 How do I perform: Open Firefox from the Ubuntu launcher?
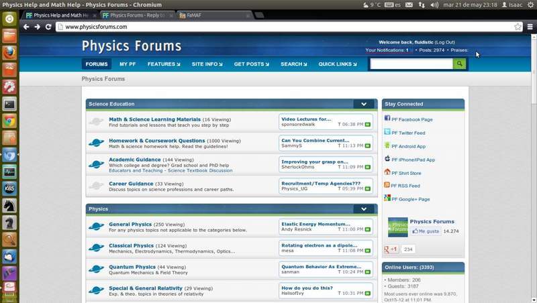pos(9,53)
